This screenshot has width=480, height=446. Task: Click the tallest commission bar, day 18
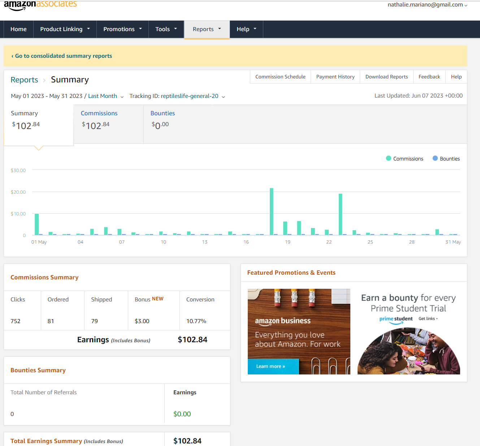[x=272, y=211]
